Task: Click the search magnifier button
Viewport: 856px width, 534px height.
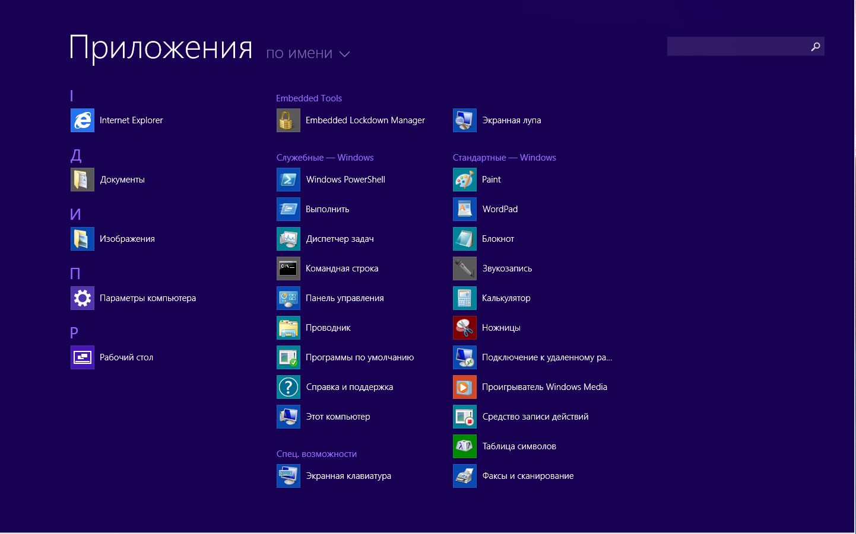Action: point(816,46)
